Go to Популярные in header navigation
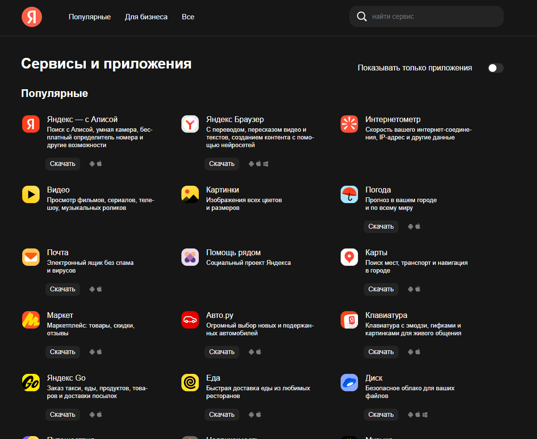The height and width of the screenshot is (439, 537). [90, 17]
